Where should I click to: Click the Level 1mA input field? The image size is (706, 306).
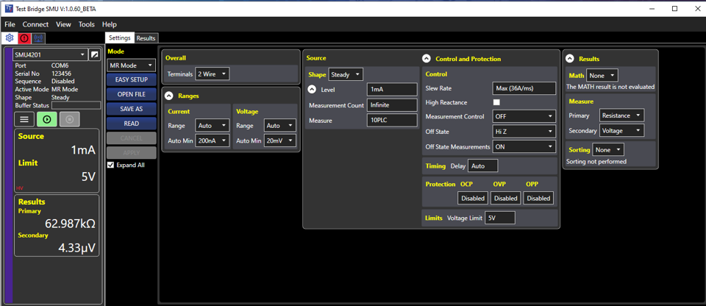point(392,89)
